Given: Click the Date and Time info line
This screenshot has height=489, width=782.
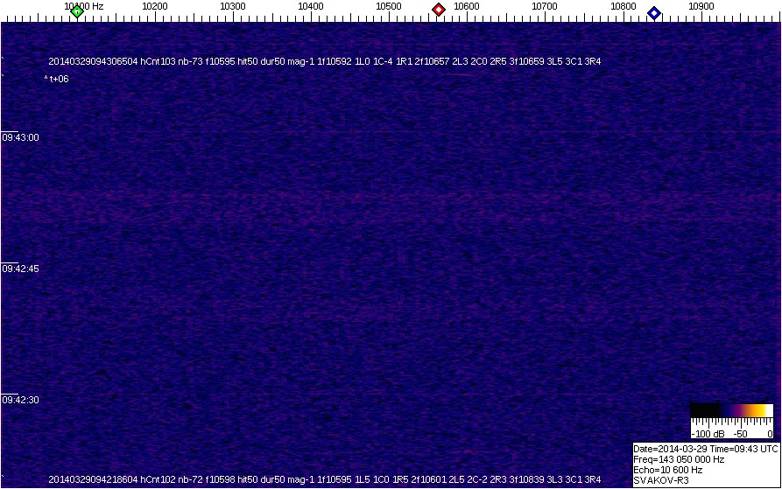Looking at the screenshot, I should tap(705, 449).
